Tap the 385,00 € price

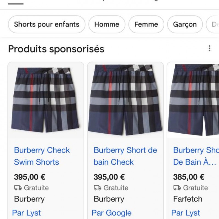[189, 177]
